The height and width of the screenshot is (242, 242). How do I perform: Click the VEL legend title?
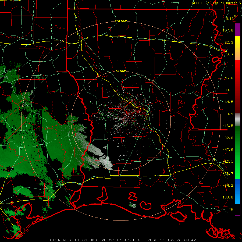(236, 16)
